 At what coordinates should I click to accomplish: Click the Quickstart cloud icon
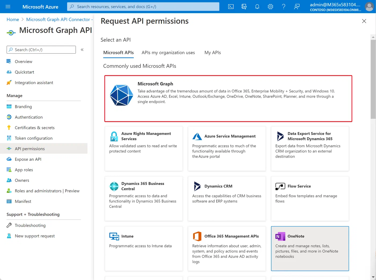(9, 72)
